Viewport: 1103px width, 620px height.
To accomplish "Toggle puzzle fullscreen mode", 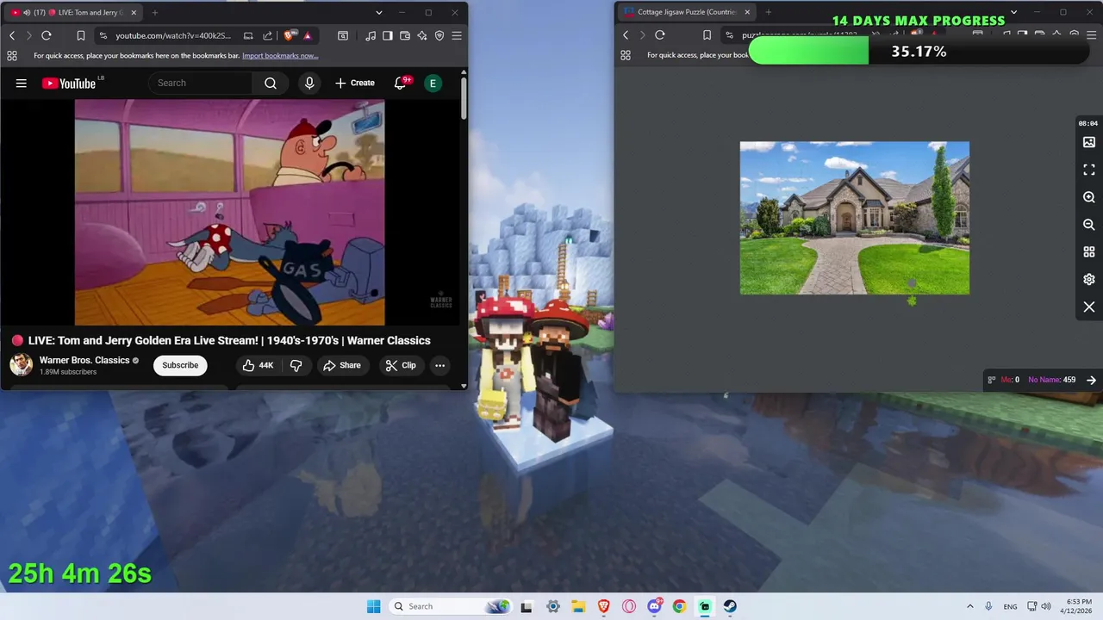I will [1089, 170].
